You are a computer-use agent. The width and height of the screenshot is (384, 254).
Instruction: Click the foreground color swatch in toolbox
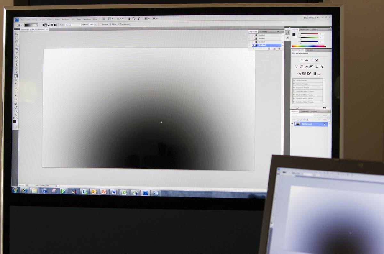point(14,121)
